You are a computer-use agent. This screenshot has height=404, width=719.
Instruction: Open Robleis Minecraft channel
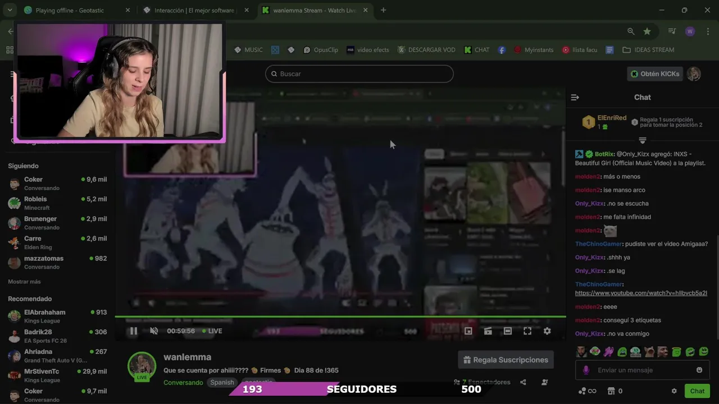tap(57, 203)
